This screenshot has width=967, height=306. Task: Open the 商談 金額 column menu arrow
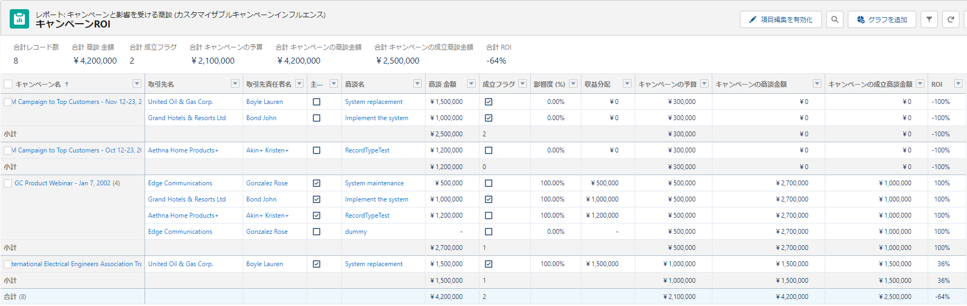(471, 84)
